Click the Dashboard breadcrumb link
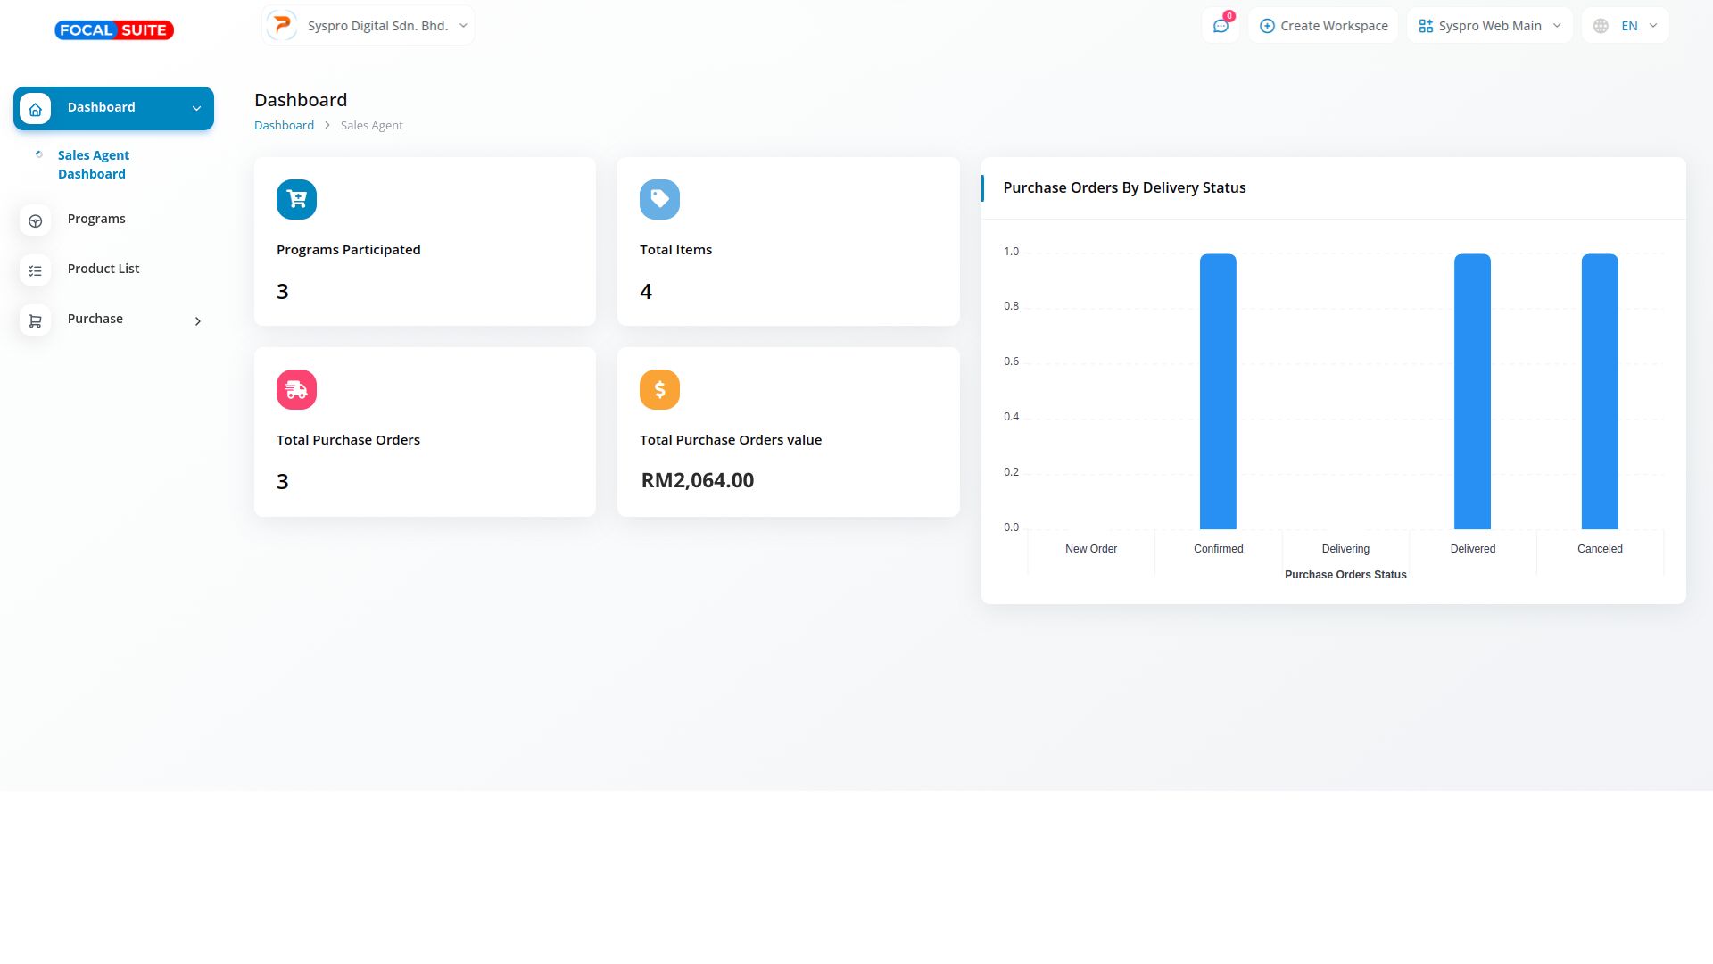Viewport: 1713px width, 964px height. click(284, 125)
